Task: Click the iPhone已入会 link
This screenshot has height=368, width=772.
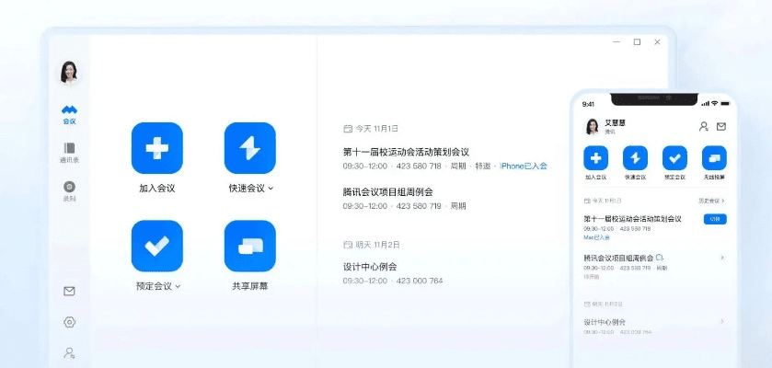Action: pos(524,167)
